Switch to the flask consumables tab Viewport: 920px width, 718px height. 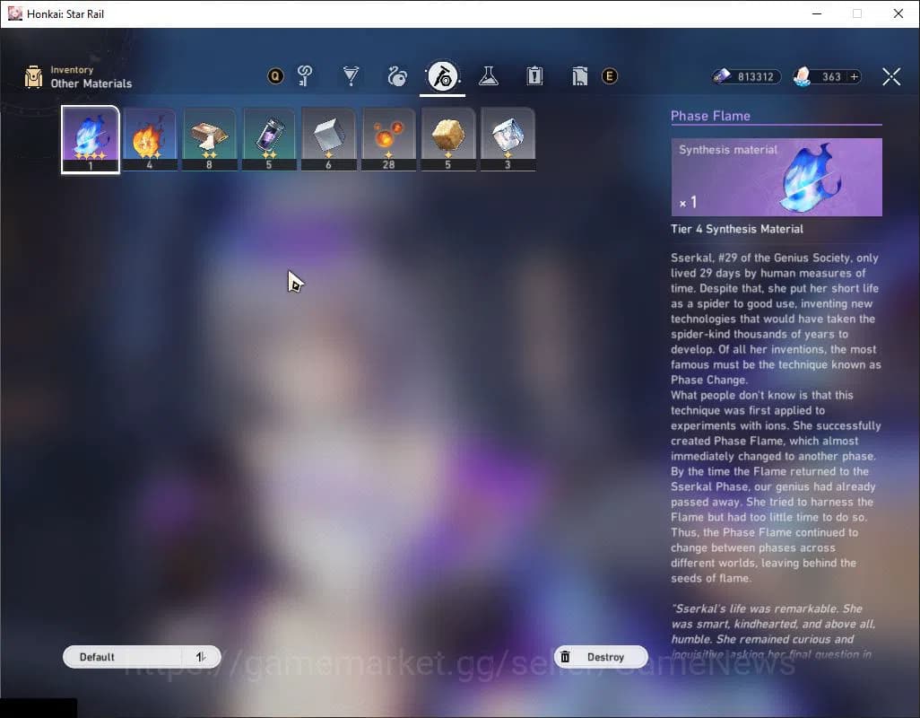489,76
